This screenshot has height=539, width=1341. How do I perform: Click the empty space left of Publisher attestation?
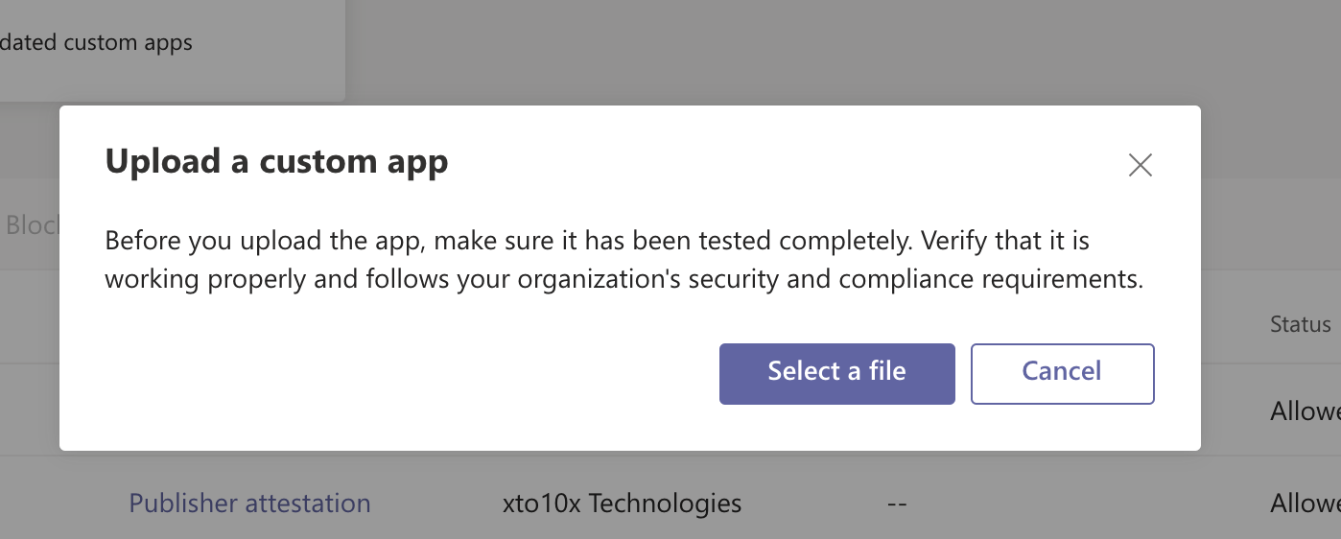[63, 503]
